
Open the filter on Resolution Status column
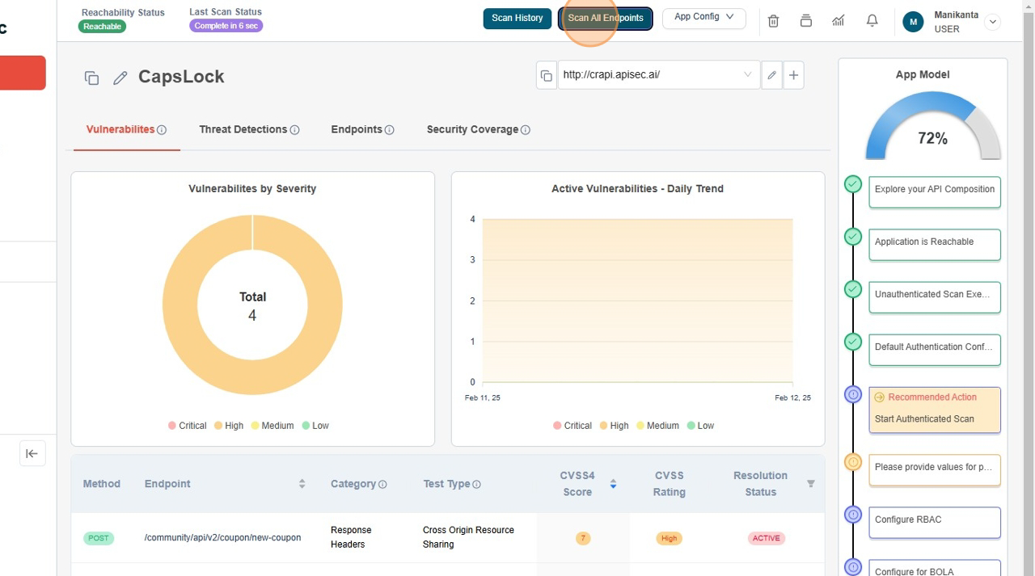click(x=811, y=483)
